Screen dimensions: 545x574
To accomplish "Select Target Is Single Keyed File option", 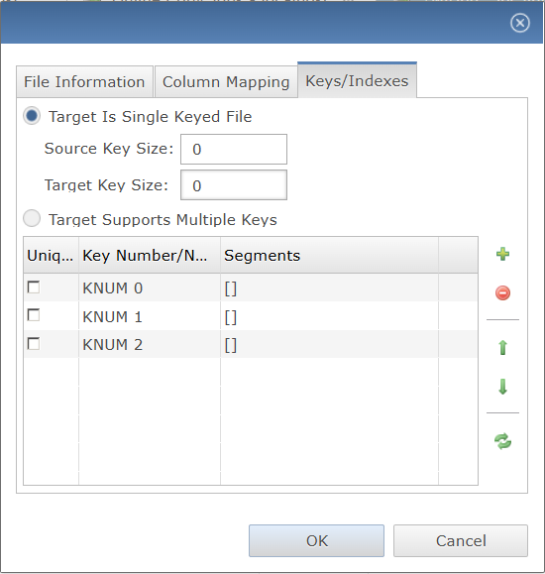I will point(32,116).
